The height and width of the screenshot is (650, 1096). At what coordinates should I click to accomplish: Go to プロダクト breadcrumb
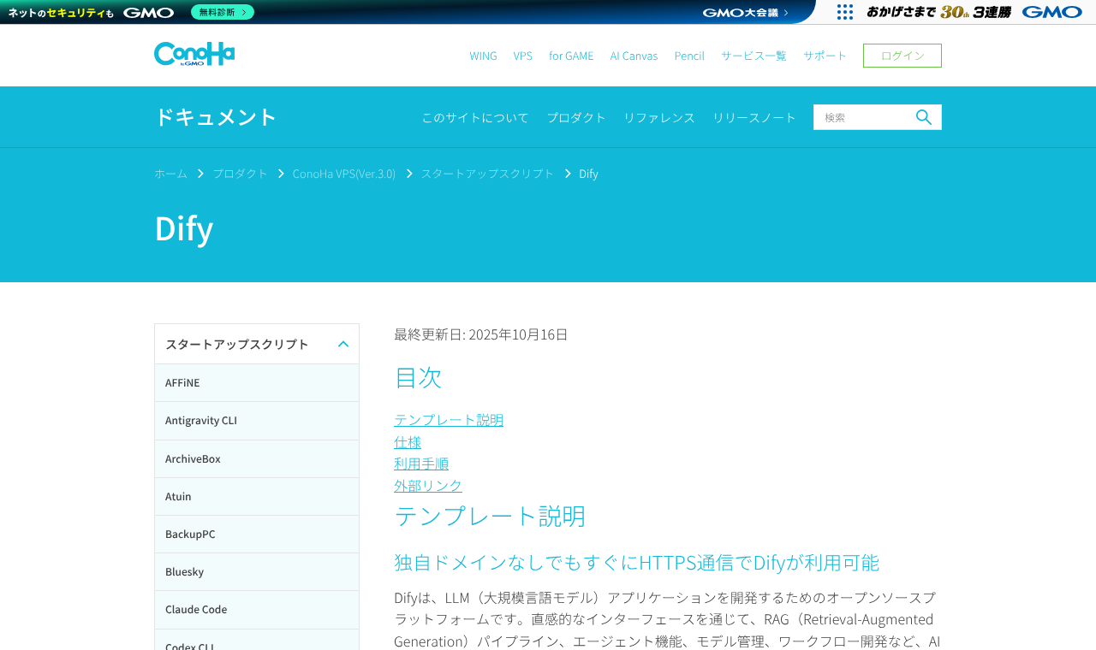(x=240, y=173)
